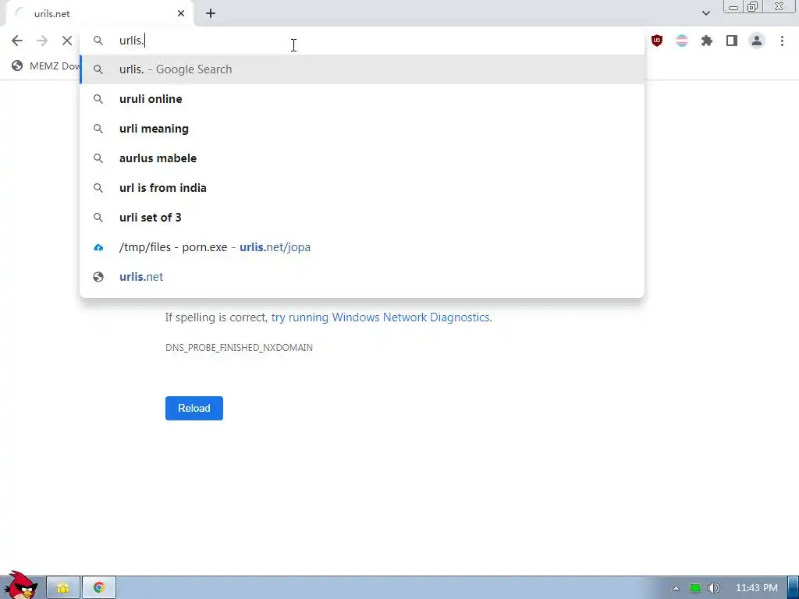Open the Extensions puzzle-piece menu

click(x=707, y=41)
